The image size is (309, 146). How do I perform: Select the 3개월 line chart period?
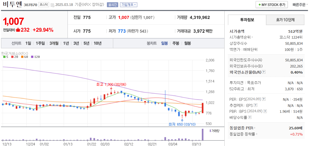tap(54, 43)
